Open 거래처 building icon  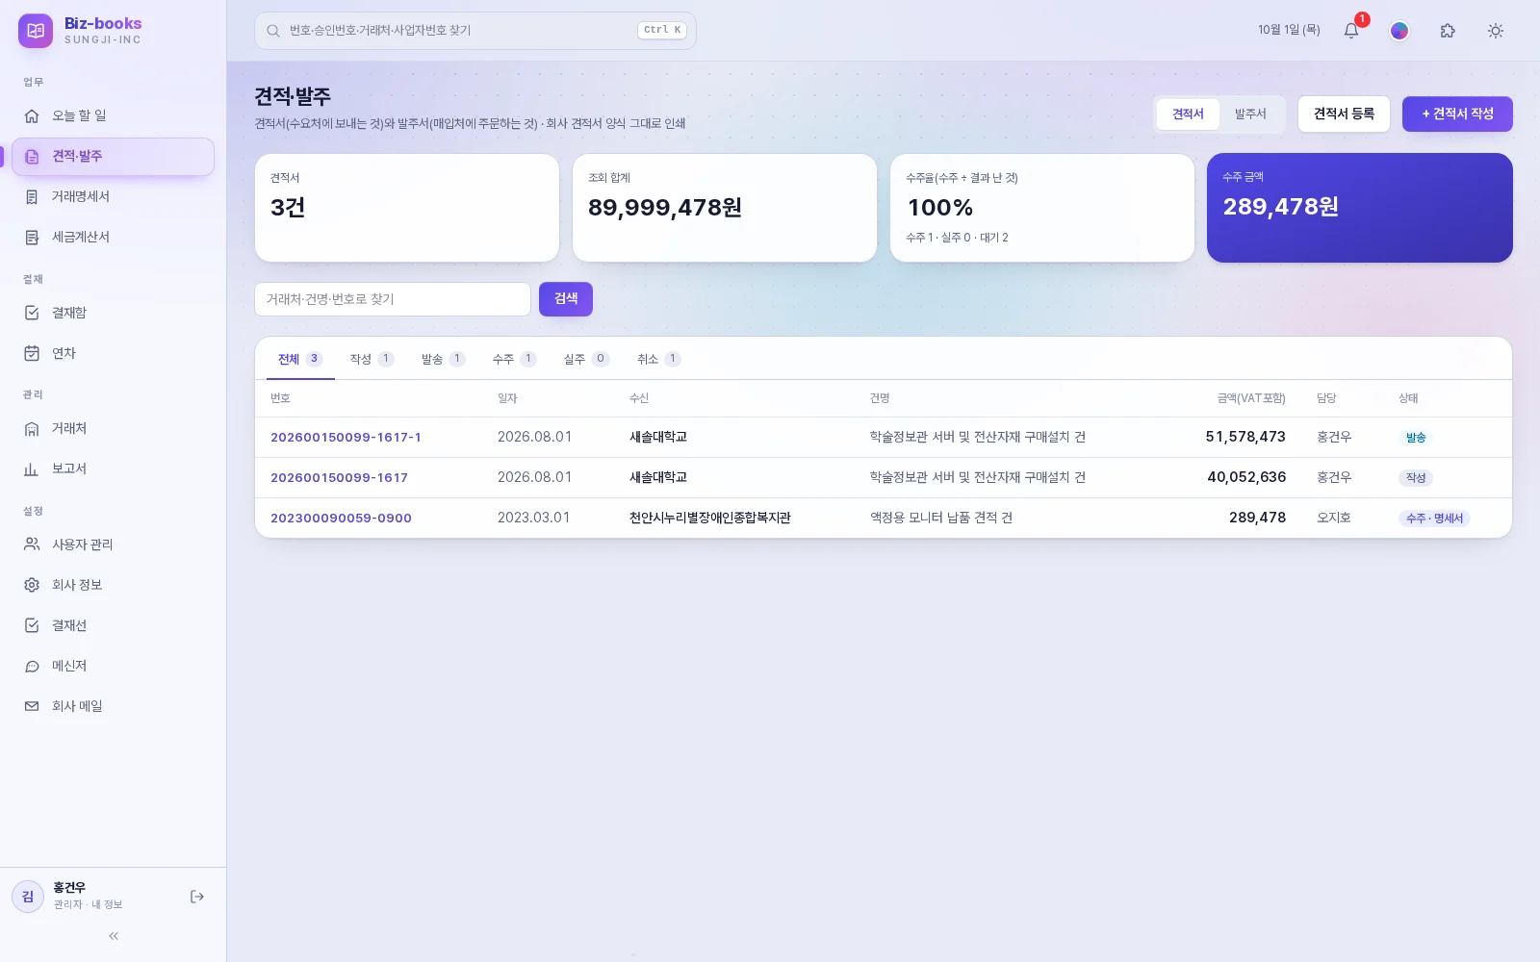pos(32,428)
